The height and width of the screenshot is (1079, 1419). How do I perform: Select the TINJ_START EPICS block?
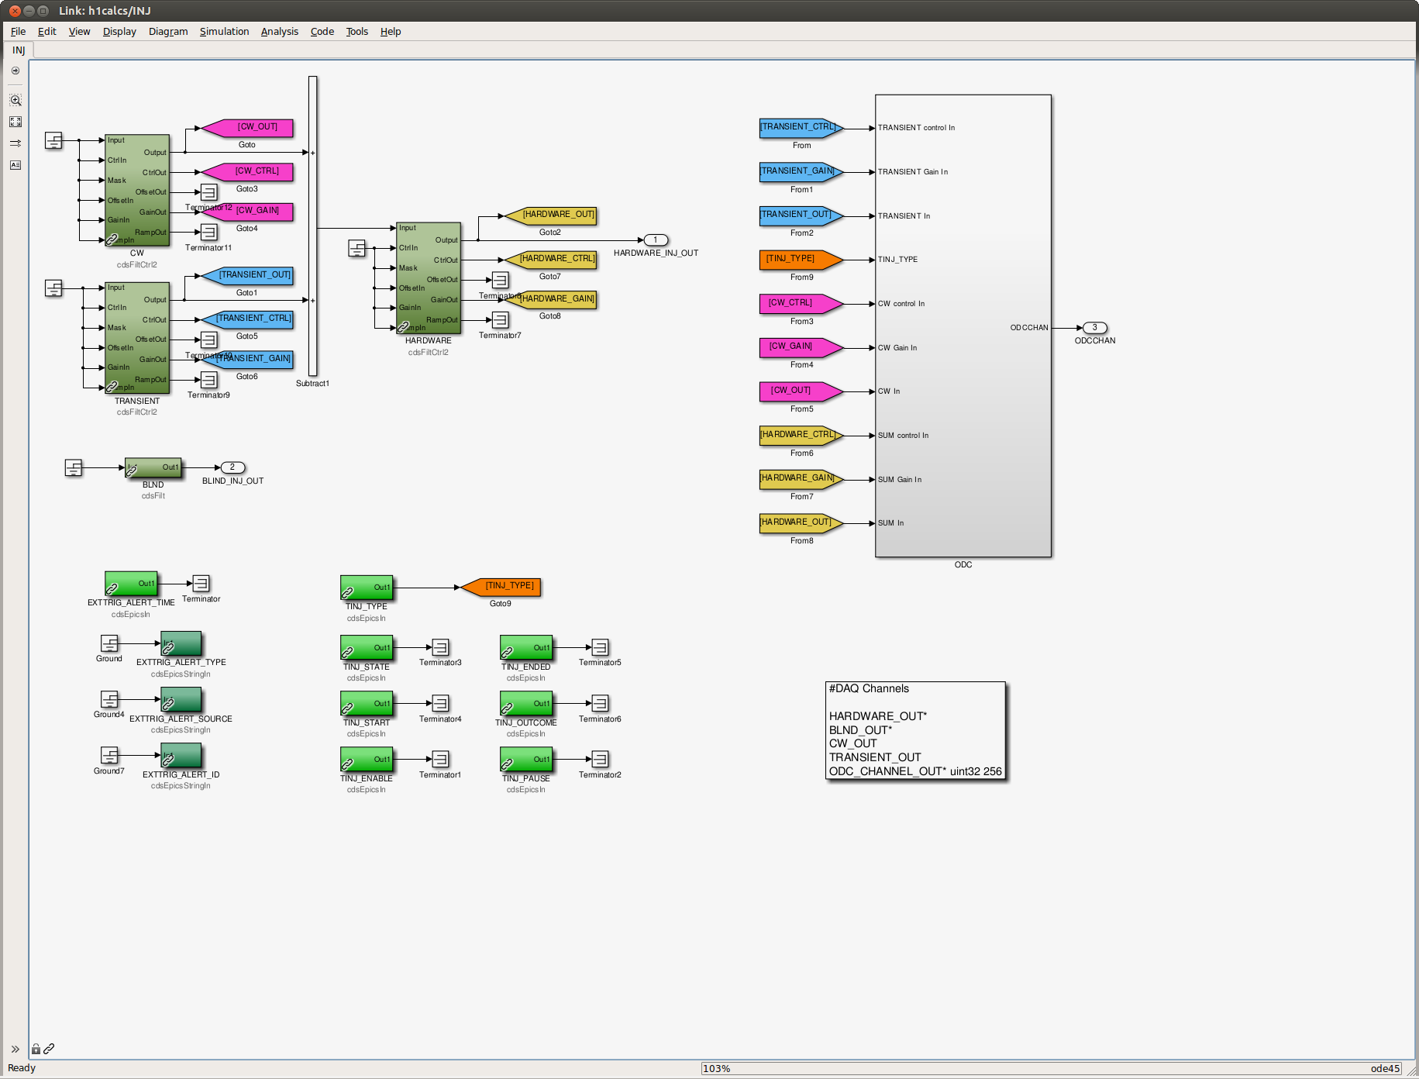point(367,703)
